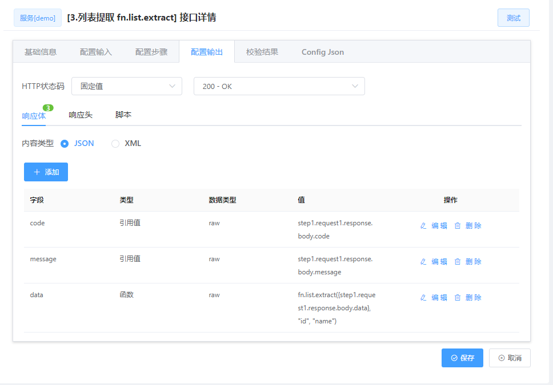Click the trash icon for message row

click(458, 261)
